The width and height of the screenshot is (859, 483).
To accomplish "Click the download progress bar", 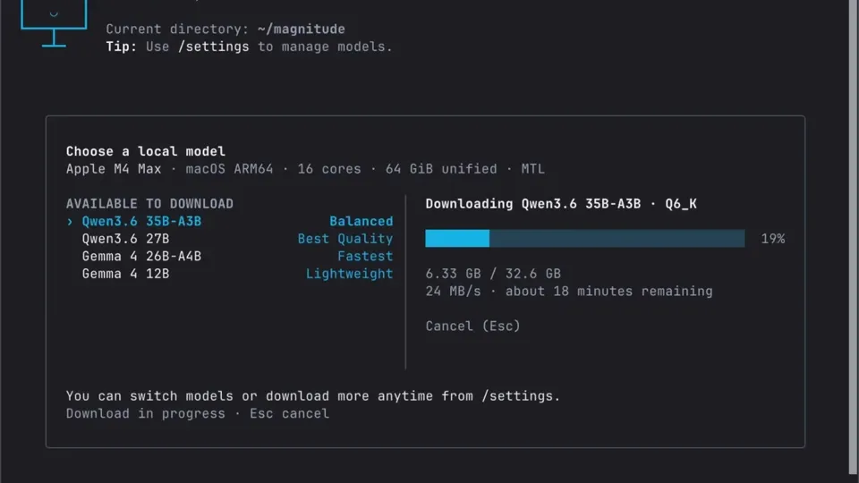I will [x=585, y=238].
